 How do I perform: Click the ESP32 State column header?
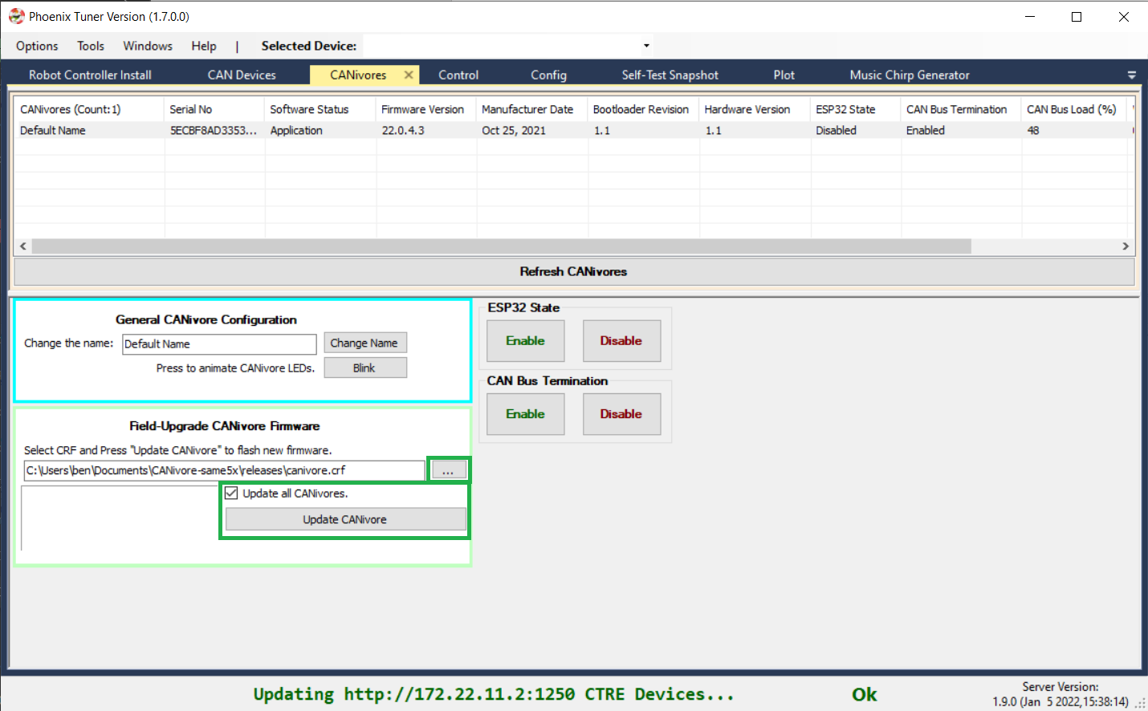(x=856, y=109)
